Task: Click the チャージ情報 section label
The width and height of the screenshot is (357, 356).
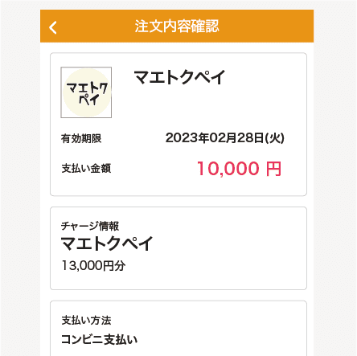Action: (x=90, y=226)
